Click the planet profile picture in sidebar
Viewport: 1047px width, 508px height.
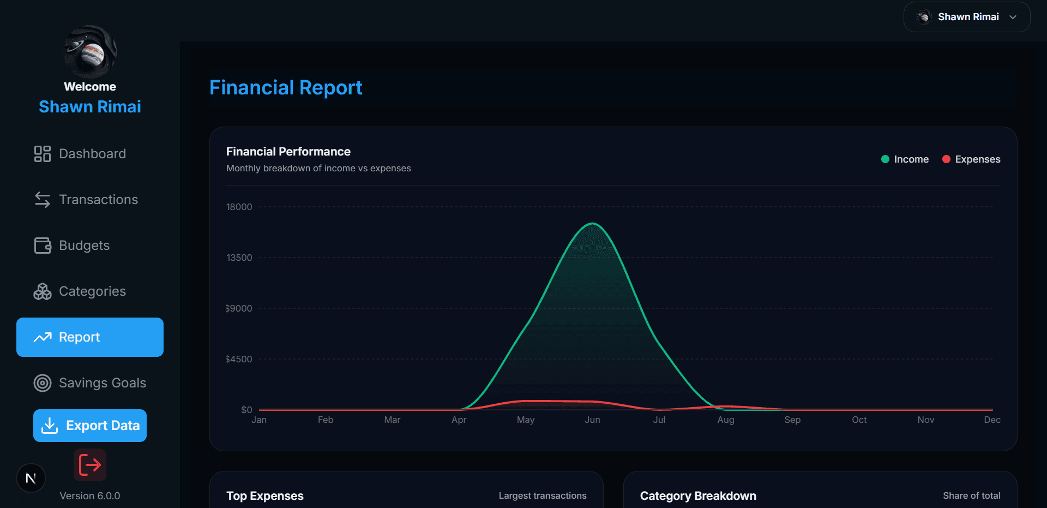pos(90,51)
